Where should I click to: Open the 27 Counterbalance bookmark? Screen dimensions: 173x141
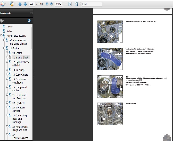pos(20,136)
